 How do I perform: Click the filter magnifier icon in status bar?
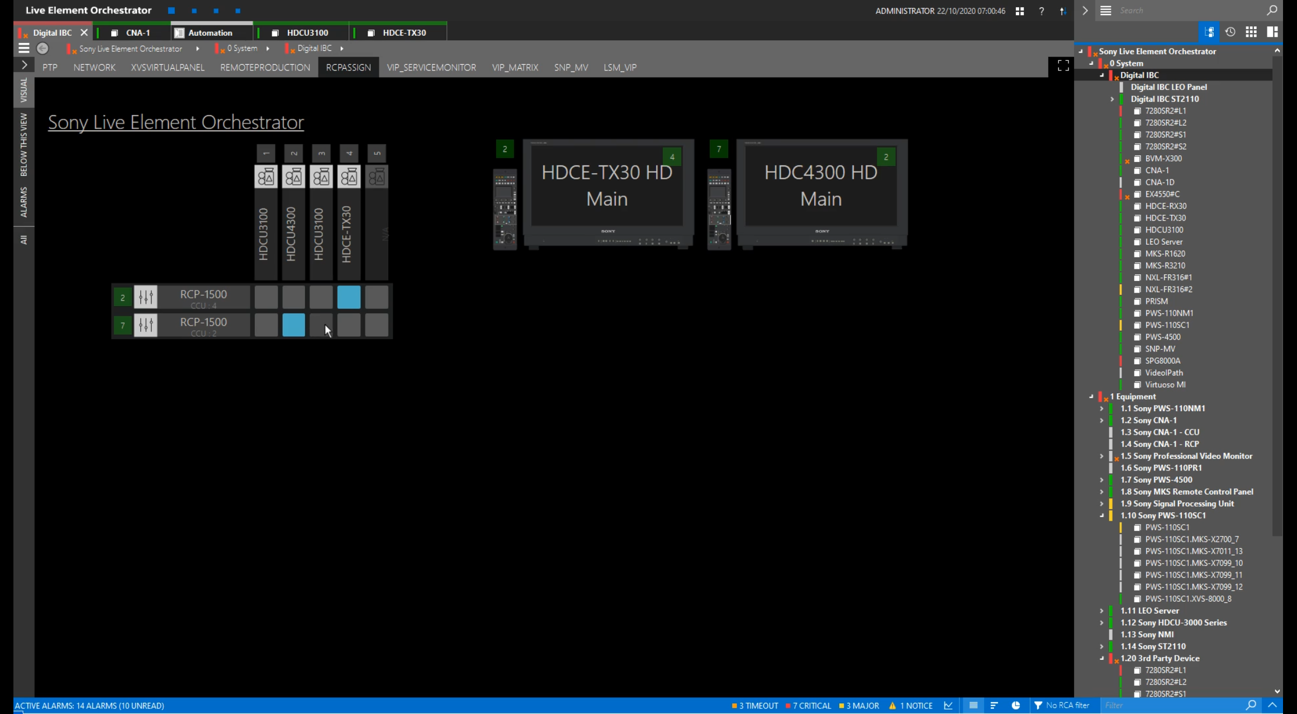point(1251,705)
